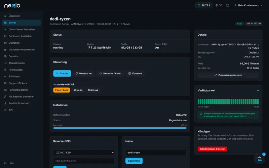269x168 pixels.
Task: Click the Traffic value 812 GB / 233 GB
Action: coord(131,48)
